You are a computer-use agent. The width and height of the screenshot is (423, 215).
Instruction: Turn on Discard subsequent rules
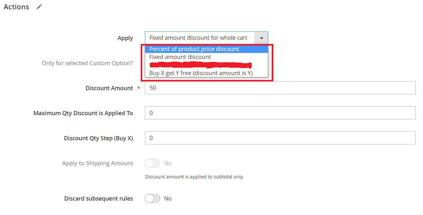[152, 199]
